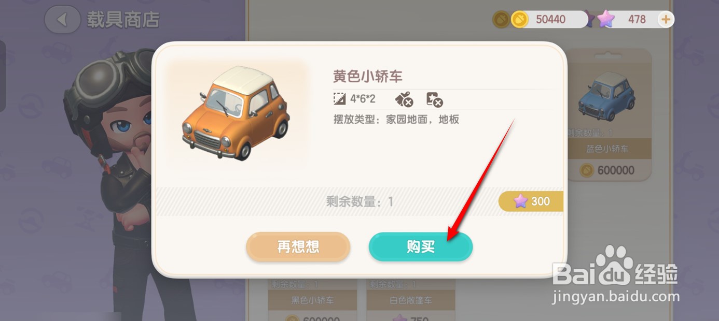Select the 蓝色小轿车 blue car item
Viewport: 719px width, 321px height.
[x=607, y=115]
